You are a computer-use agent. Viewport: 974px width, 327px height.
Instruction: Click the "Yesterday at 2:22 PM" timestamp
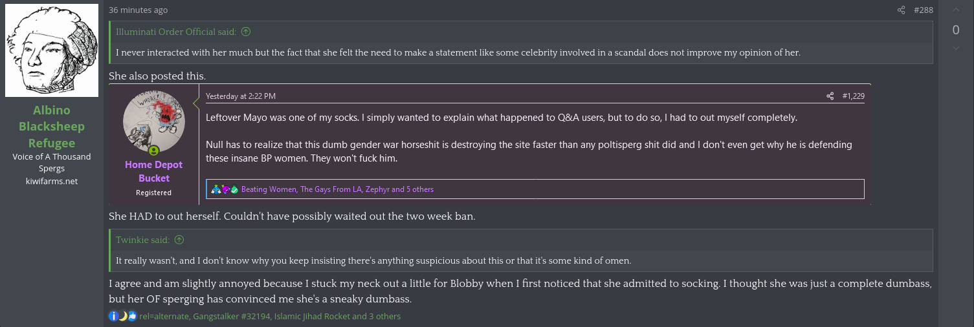(x=241, y=96)
